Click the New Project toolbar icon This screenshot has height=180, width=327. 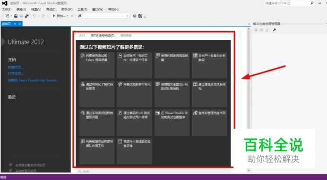pos(7,16)
